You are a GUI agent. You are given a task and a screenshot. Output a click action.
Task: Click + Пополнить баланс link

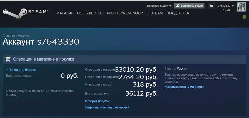(x=21, y=70)
